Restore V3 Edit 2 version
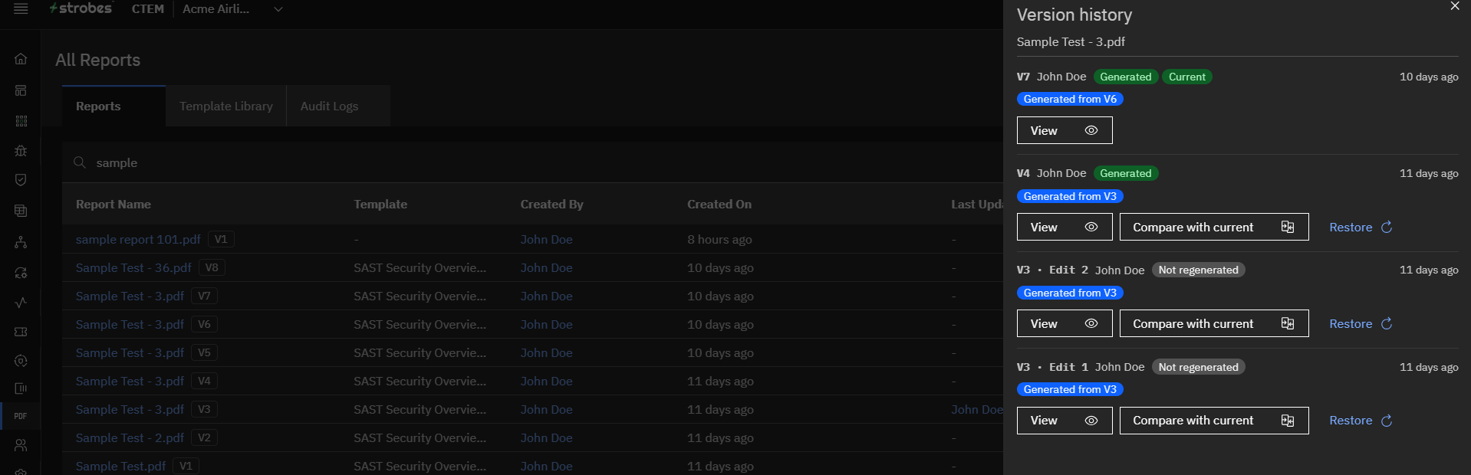 pos(1361,324)
